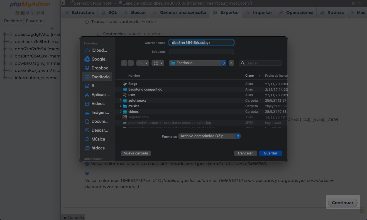This screenshot has width=367, height=220.
Task: Click the Etiquetas tags field
Action: coord(201,52)
